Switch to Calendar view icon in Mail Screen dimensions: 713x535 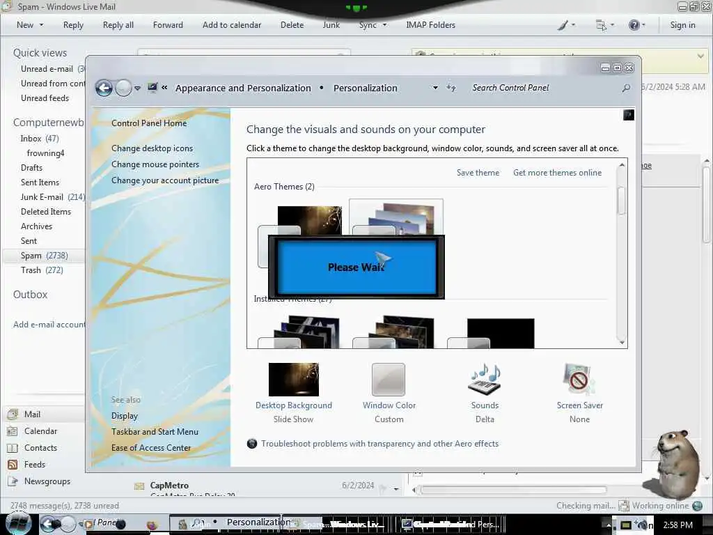pos(13,431)
